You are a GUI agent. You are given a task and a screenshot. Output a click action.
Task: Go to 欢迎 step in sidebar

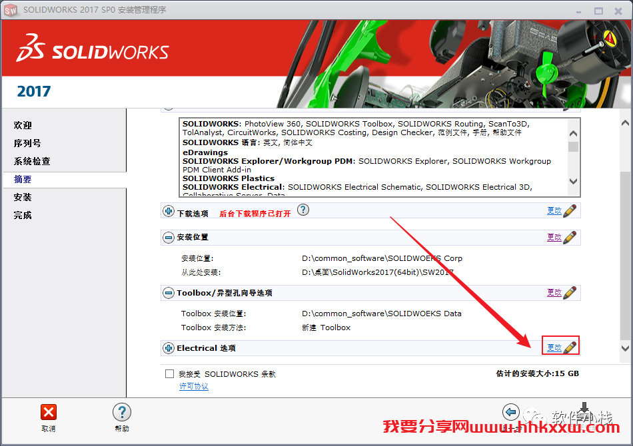click(x=23, y=125)
